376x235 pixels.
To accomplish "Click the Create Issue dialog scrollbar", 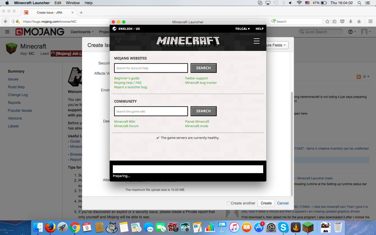I will [x=292, y=144].
